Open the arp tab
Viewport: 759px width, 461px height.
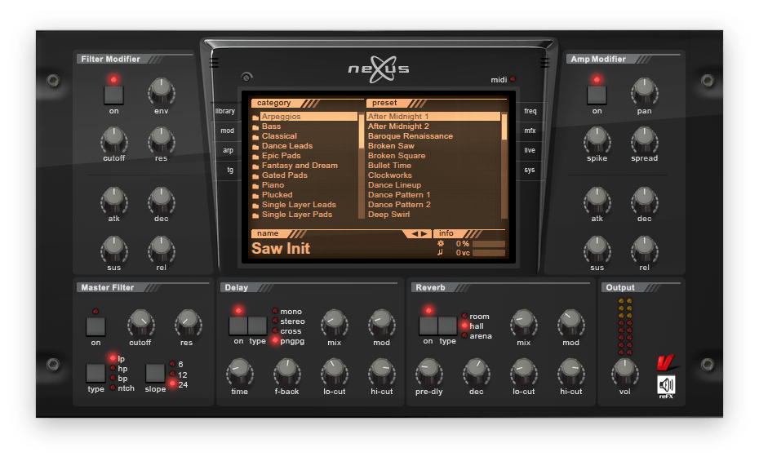[x=228, y=150]
